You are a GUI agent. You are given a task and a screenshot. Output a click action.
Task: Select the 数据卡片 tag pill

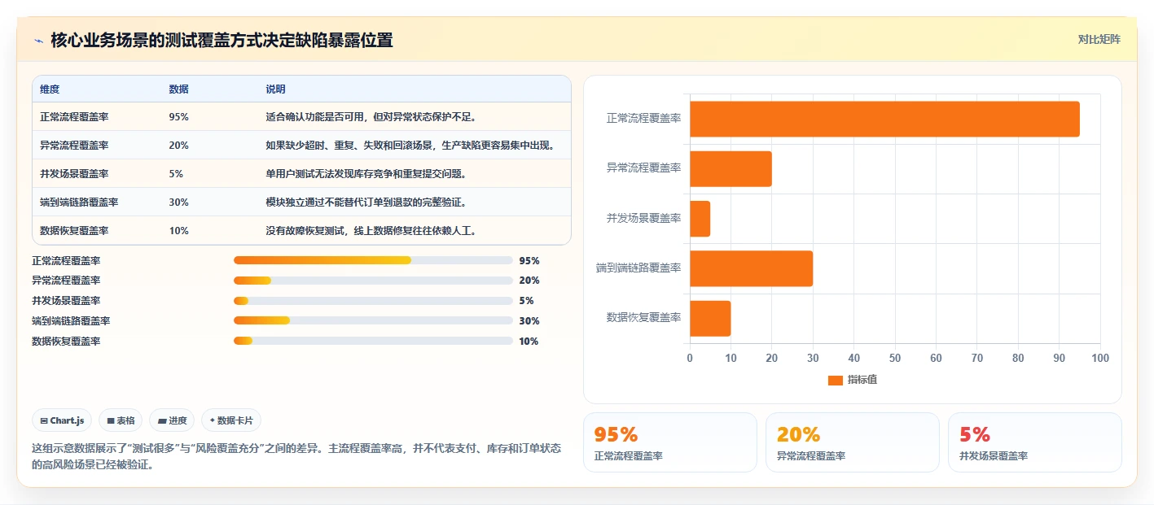[x=231, y=420]
